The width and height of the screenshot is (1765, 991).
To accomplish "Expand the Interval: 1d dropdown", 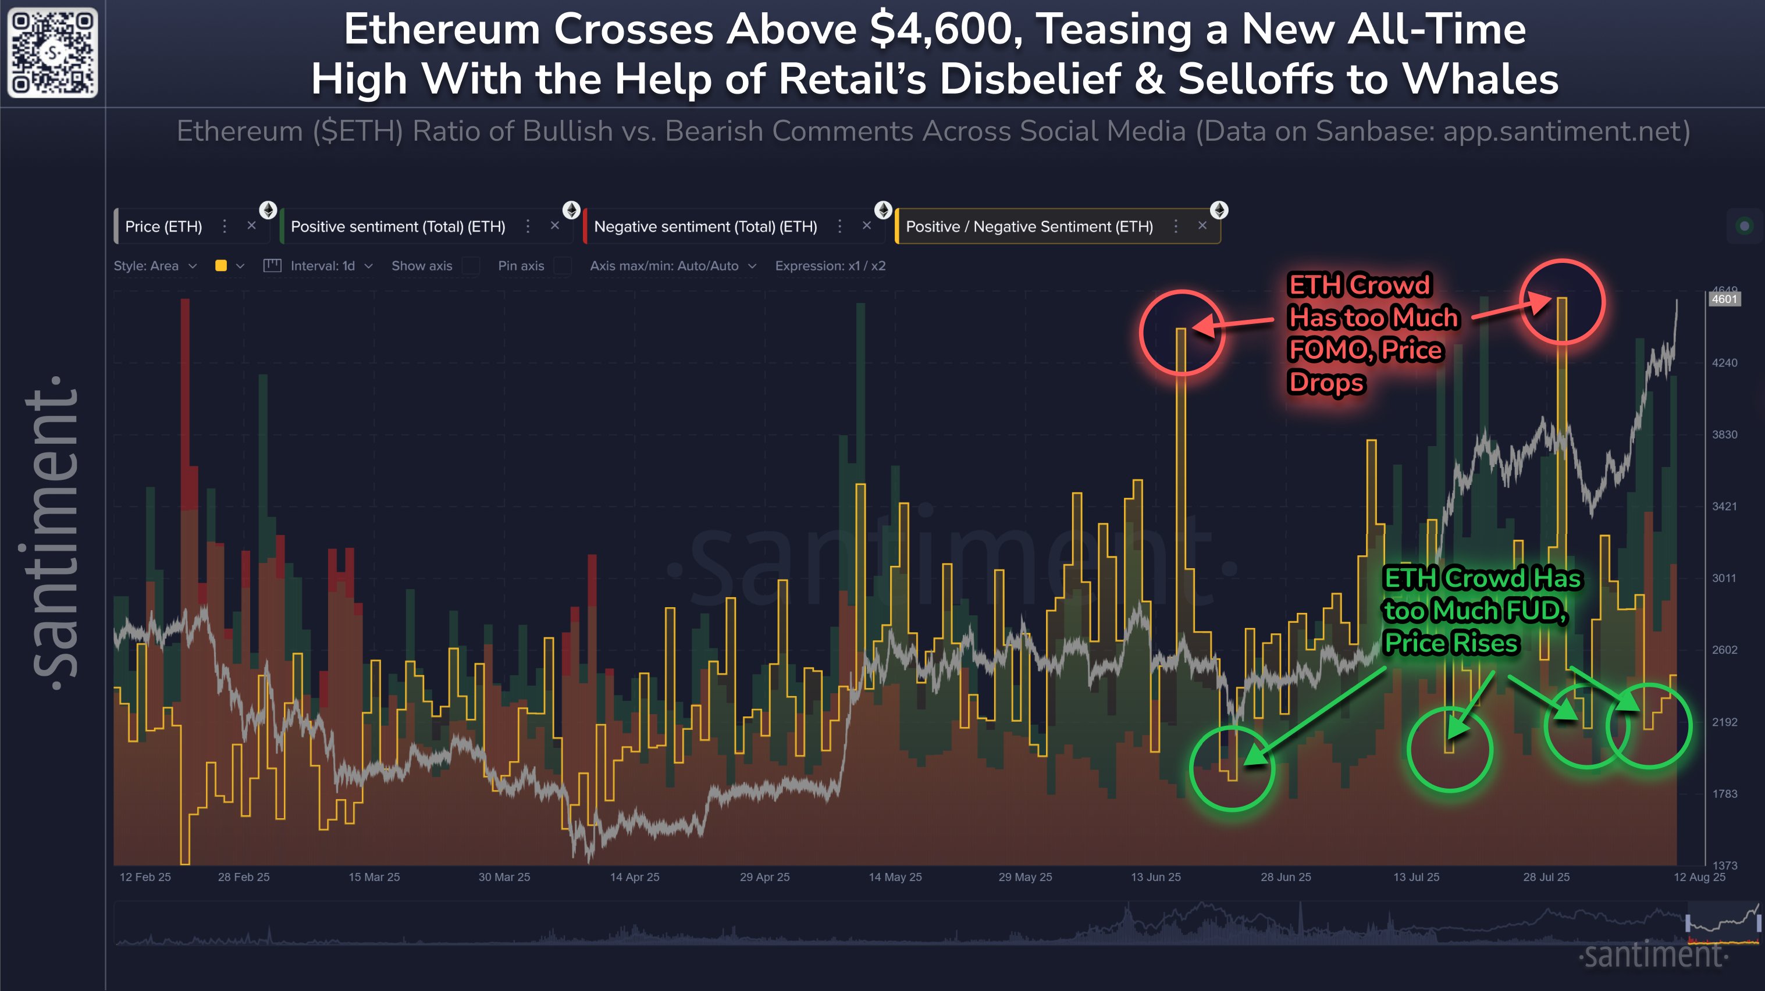I will pos(331,266).
